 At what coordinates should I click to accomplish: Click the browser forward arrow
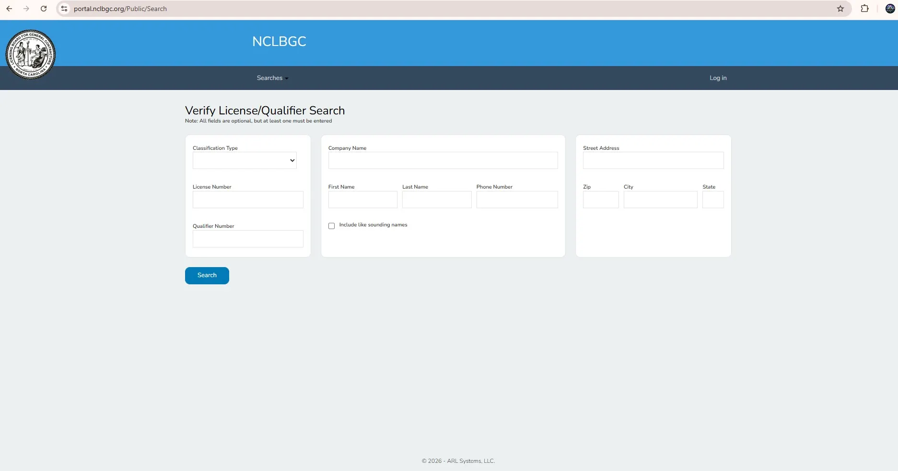click(26, 9)
